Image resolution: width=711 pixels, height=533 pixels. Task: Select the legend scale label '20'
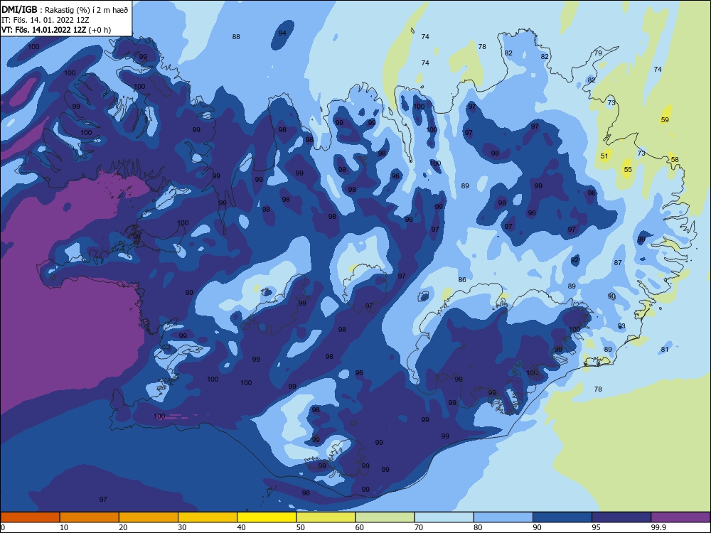[123, 527]
